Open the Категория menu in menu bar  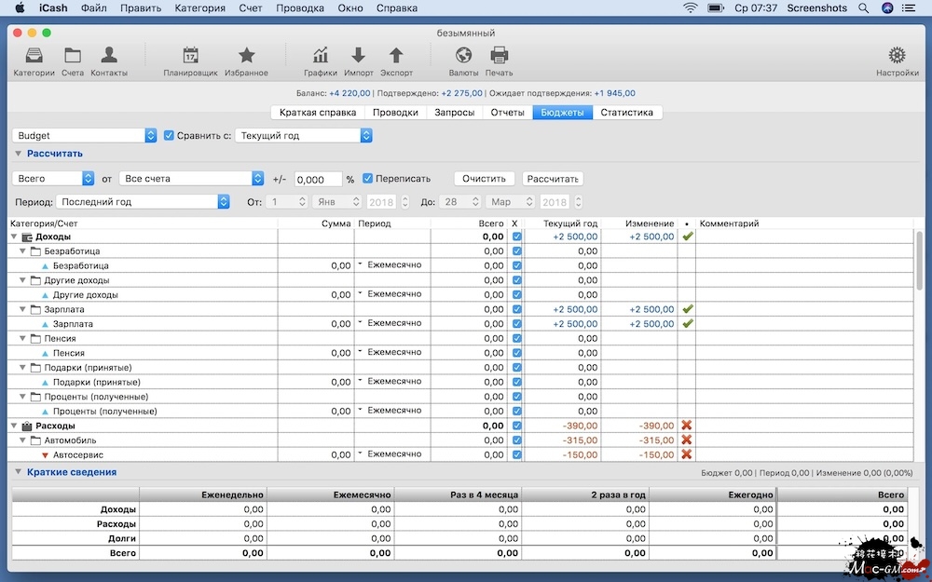tap(200, 8)
